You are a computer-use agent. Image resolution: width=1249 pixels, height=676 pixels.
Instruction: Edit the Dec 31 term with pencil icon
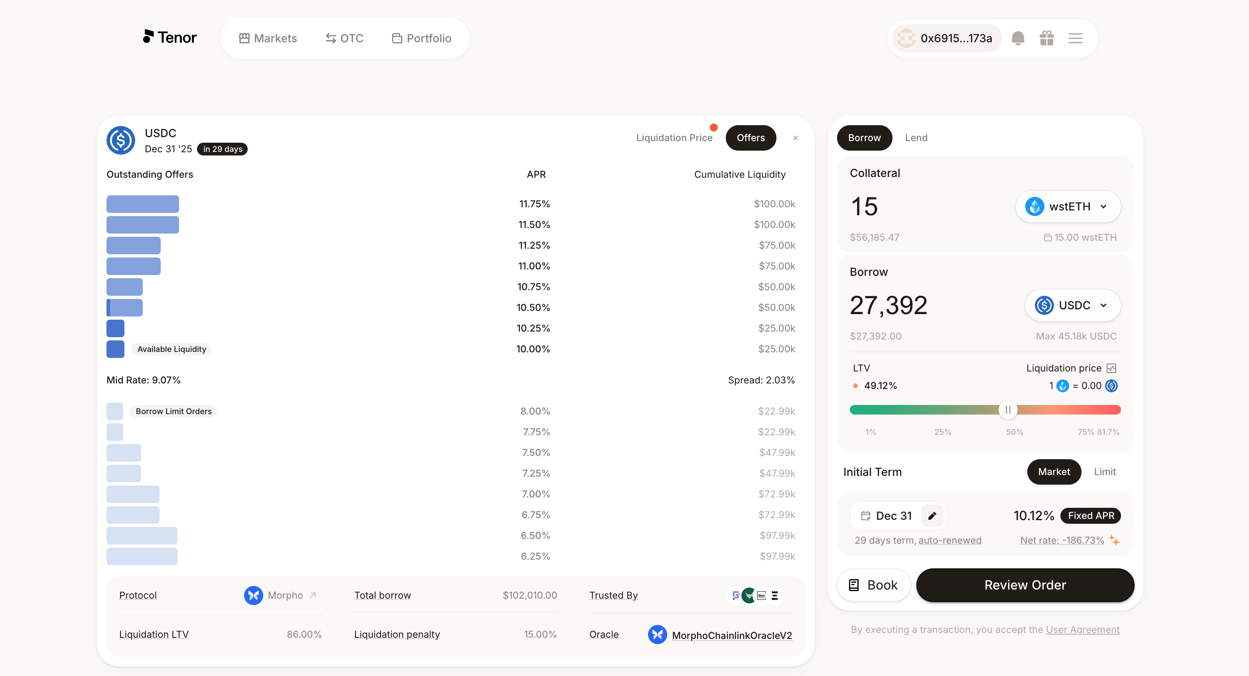[x=932, y=516]
